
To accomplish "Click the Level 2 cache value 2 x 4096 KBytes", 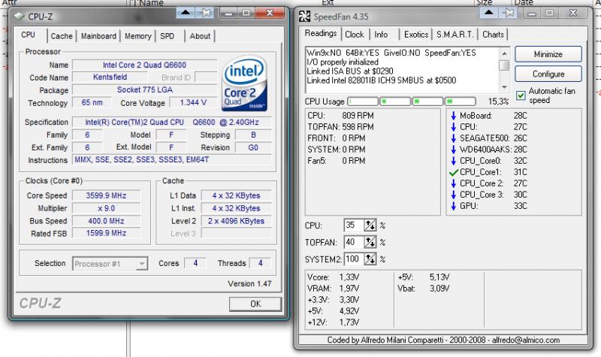I will [x=236, y=221].
